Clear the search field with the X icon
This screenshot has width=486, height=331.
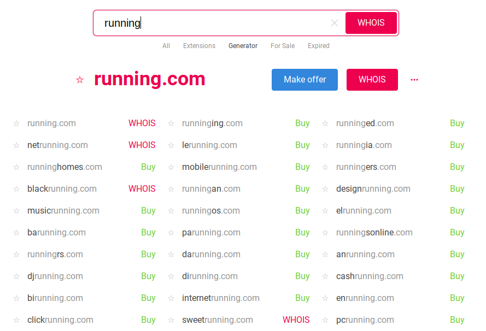pyautogui.click(x=334, y=23)
